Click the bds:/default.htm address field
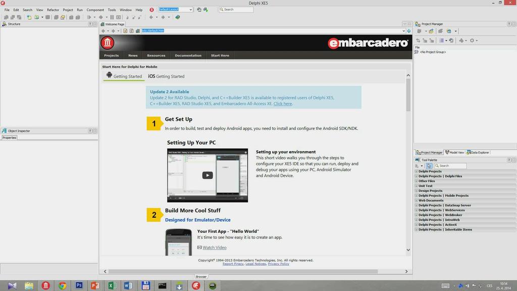The image size is (517, 291). coord(271,31)
